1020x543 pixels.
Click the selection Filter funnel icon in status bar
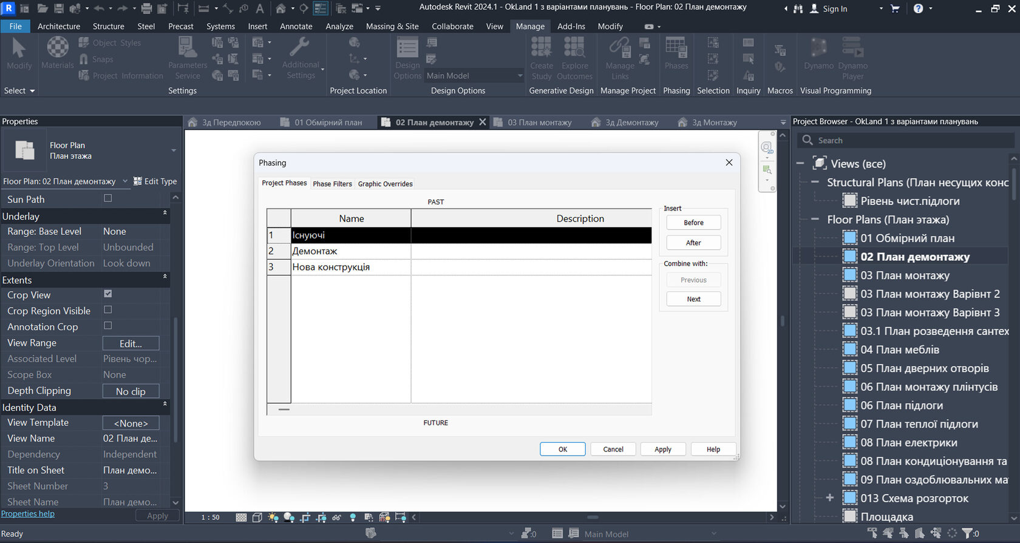[967, 533]
